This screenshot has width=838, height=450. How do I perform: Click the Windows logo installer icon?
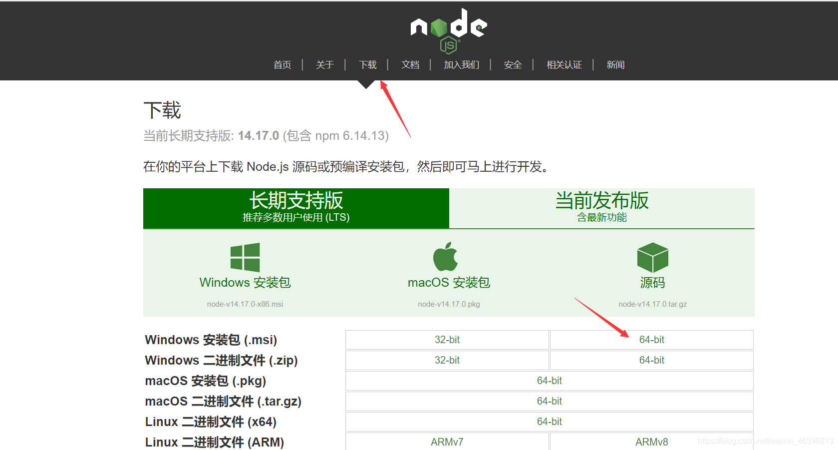245,257
